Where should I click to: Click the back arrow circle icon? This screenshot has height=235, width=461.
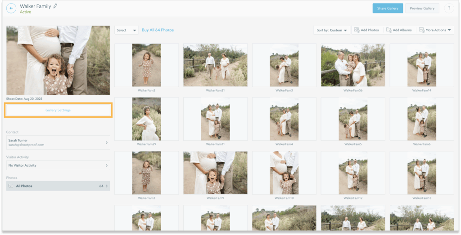(x=11, y=9)
